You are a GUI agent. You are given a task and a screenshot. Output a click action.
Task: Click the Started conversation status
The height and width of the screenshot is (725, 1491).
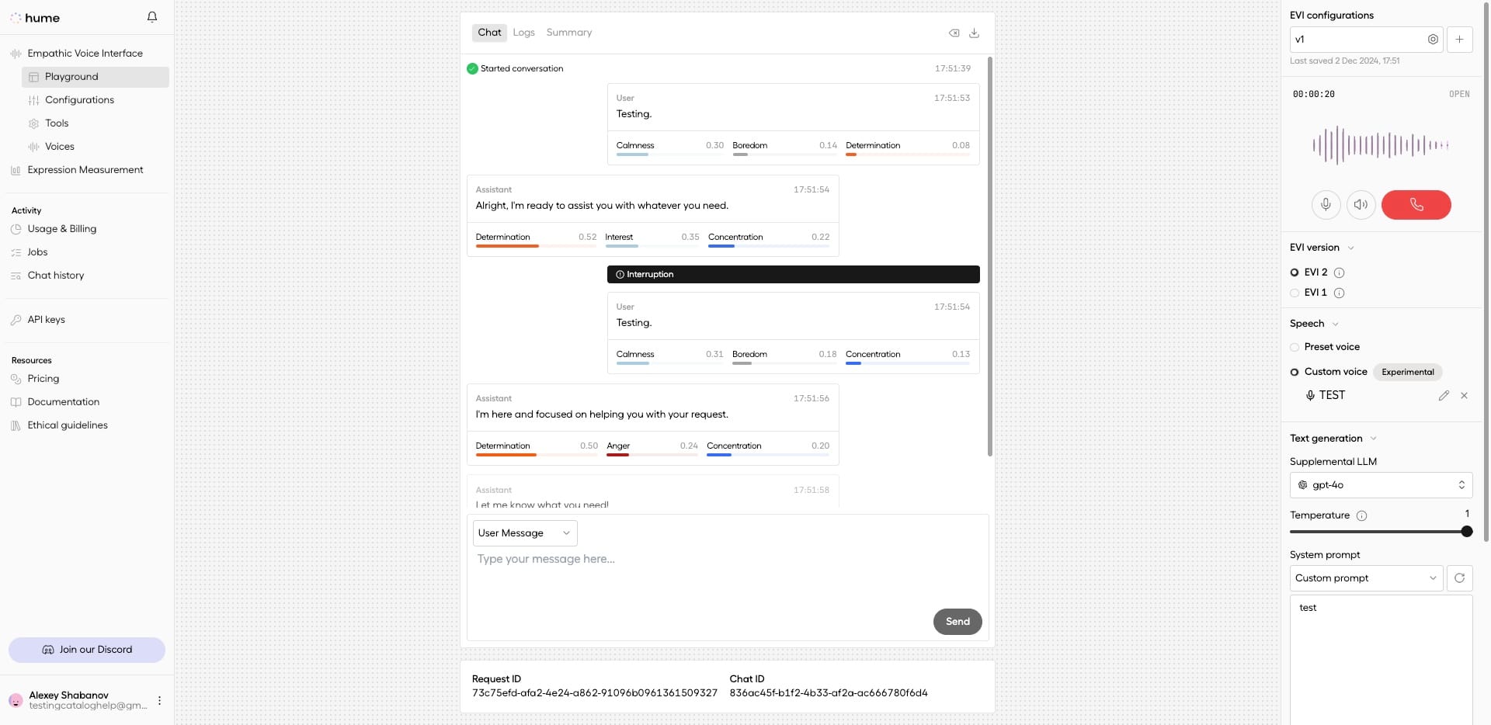(x=515, y=68)
